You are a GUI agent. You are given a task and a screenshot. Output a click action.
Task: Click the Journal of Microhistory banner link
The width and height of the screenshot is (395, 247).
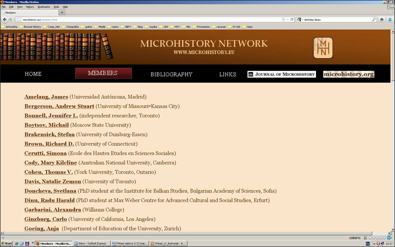tap(281, 74)
